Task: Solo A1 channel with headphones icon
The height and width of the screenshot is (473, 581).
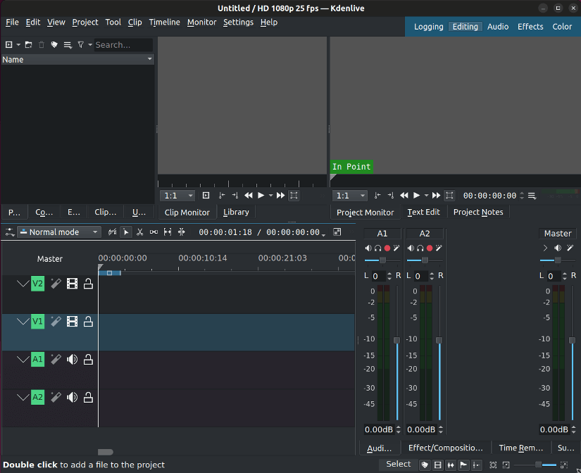Action: point(377,248)
